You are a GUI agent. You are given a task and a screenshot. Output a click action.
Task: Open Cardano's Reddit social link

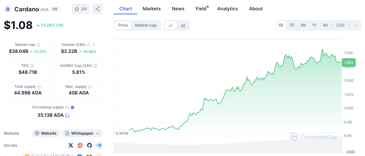(80, 145)
